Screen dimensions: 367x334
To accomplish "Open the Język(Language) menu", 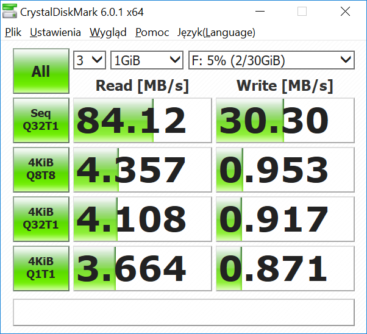I will point(216,33).
